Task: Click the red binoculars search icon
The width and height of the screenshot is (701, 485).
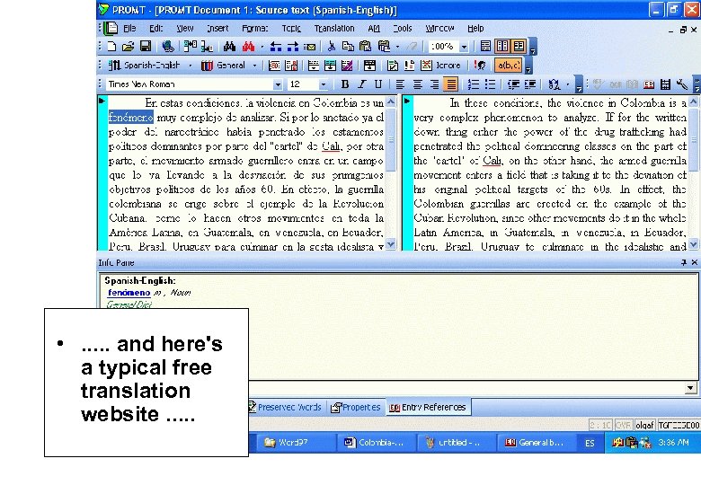Action: pos(248,47)
